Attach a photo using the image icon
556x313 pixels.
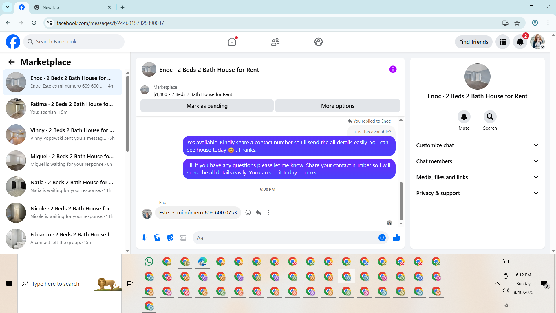tap(157, 238)
